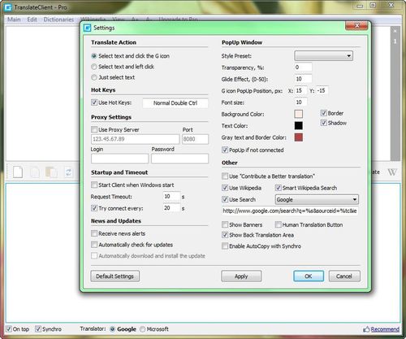
Task: Enable AutoCopy with Synchro
Action: [225, 246]
